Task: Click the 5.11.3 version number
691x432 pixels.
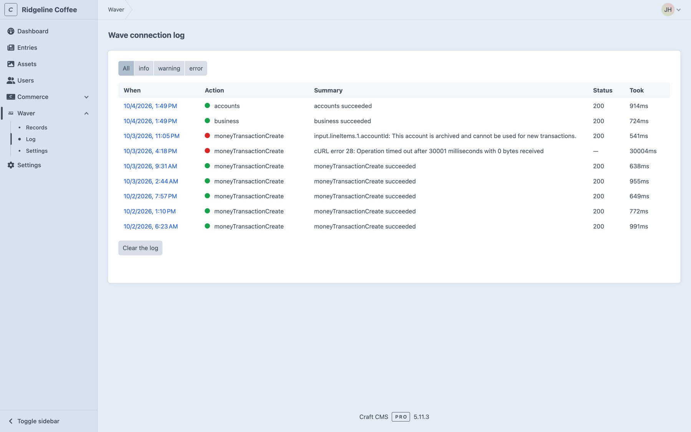Action: (421, 417)
